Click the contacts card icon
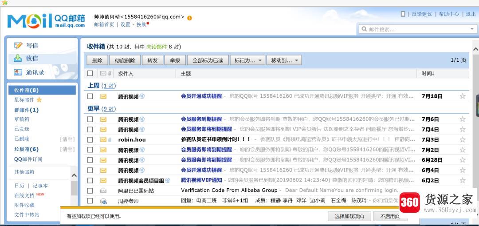Image resolution: width=479 pixels, height=226 pixels. (18, 72)
